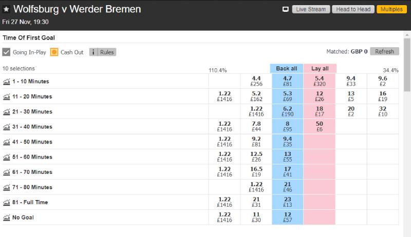Click the favourite star icon beside match title
Image resolution: width=411 pixels, height=237 pixels.
(x=6, y=10)
